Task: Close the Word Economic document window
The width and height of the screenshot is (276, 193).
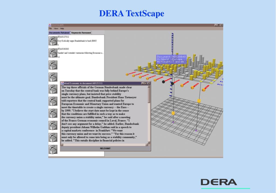Action: pyautogui.click(x=149, y=83)
